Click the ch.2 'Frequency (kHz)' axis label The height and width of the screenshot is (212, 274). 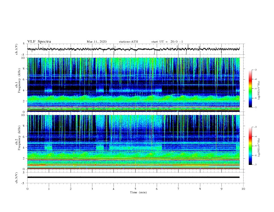tap(19, 139)
